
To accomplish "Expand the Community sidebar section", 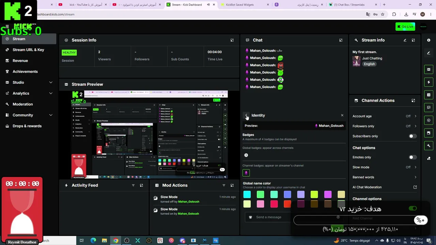I will pos(51,115).
